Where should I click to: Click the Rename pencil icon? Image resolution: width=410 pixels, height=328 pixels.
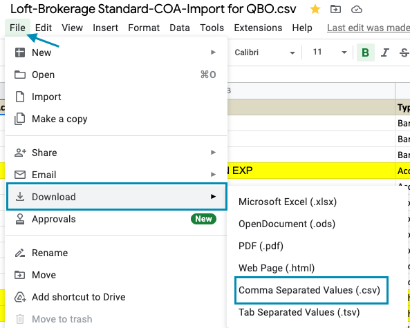(x=20, y=253)
